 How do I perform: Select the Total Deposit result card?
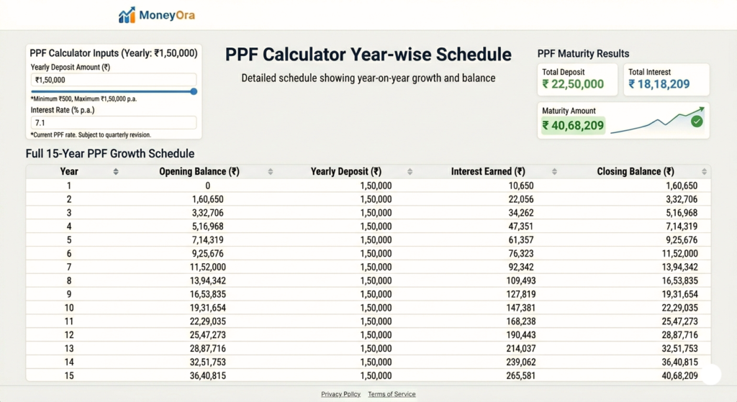click(578, 79)
